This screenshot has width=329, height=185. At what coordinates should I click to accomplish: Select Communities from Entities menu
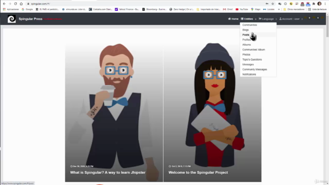(249, 25)
